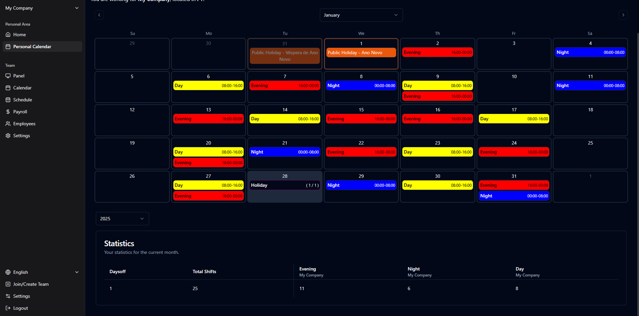Click the Employees people icon
Screen dimensions: 639x316
point(8,124)
